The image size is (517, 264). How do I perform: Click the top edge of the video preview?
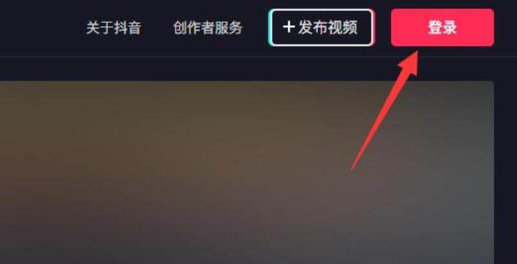tap(247, 82)
